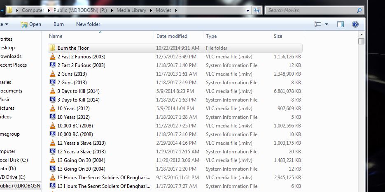Click VLC cone icon for 2 Guns (2013)

(x=53, y=74)
